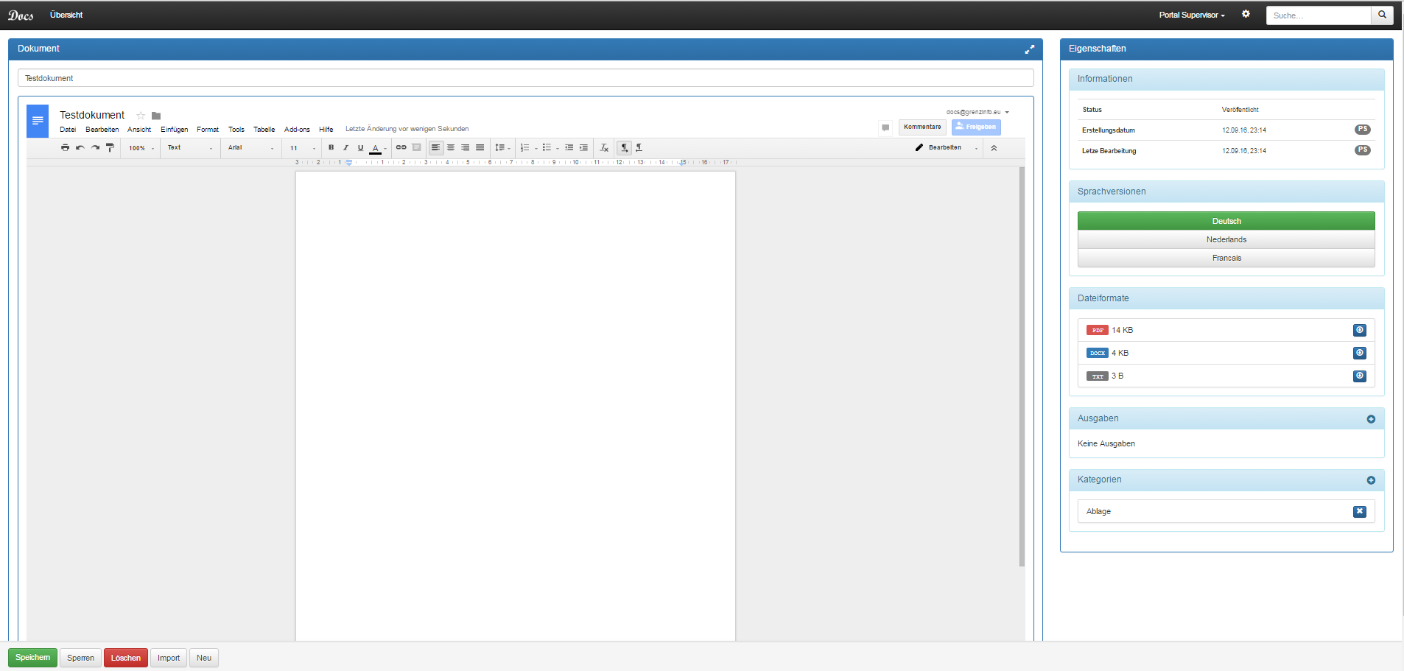1404x671 pixels.
Task: Open the Tabelle menu
Action: coord(264,130)
